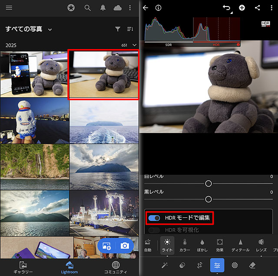The height and width of the screenshot is (276, 278).
Task: Open the sort order icon
Action: point(130,29)
